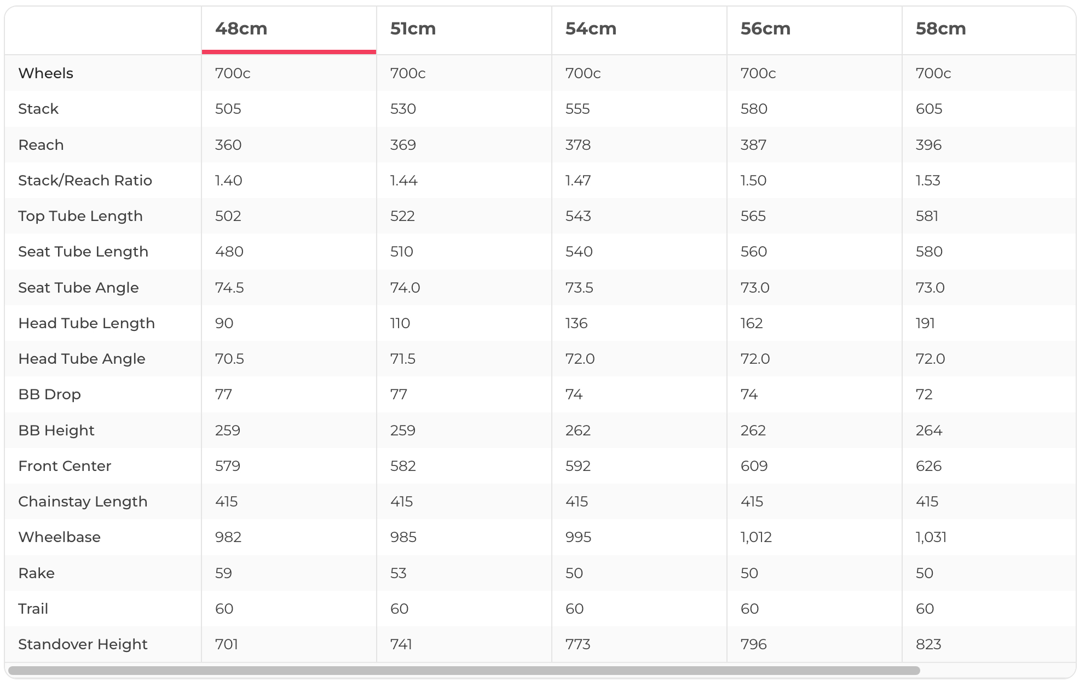
Task: Click the 59 rake value for 48cm
Action: 223,573
